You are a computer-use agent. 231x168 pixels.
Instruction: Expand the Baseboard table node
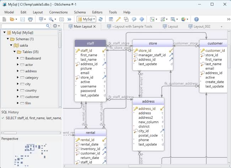pos(18,58)
